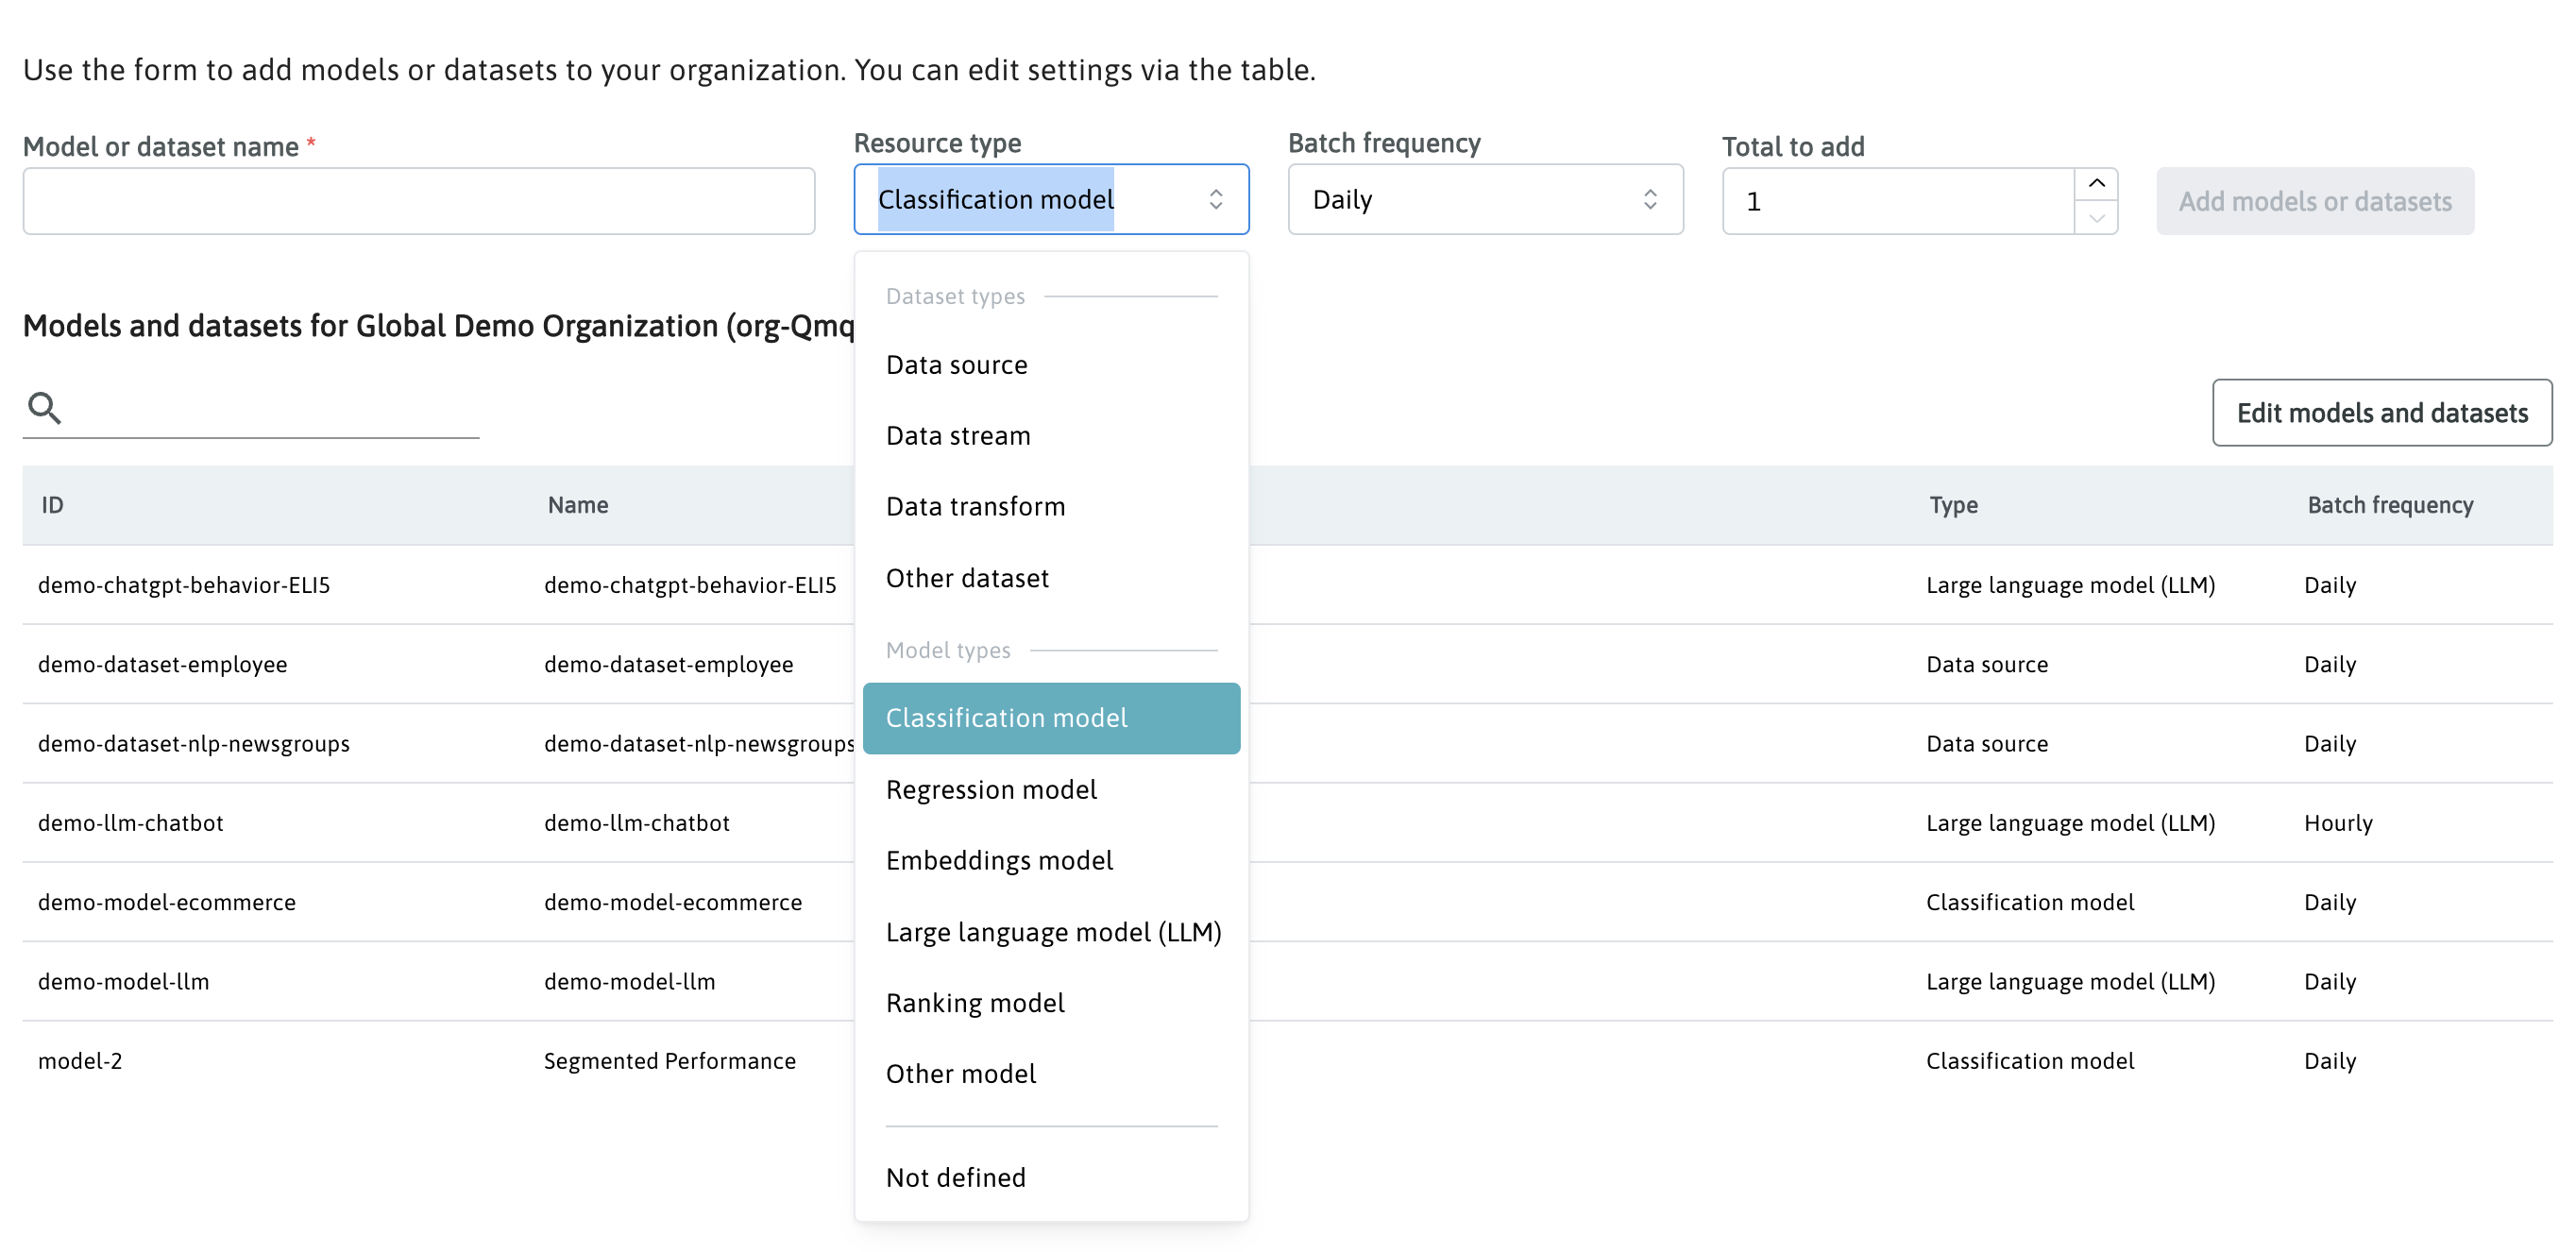Select Embeddings model option
2576x1252 pixels.
coord(998,861)
